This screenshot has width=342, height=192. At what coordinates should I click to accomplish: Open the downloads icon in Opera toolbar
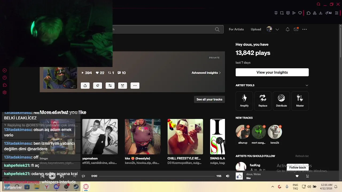click(321, 13)
